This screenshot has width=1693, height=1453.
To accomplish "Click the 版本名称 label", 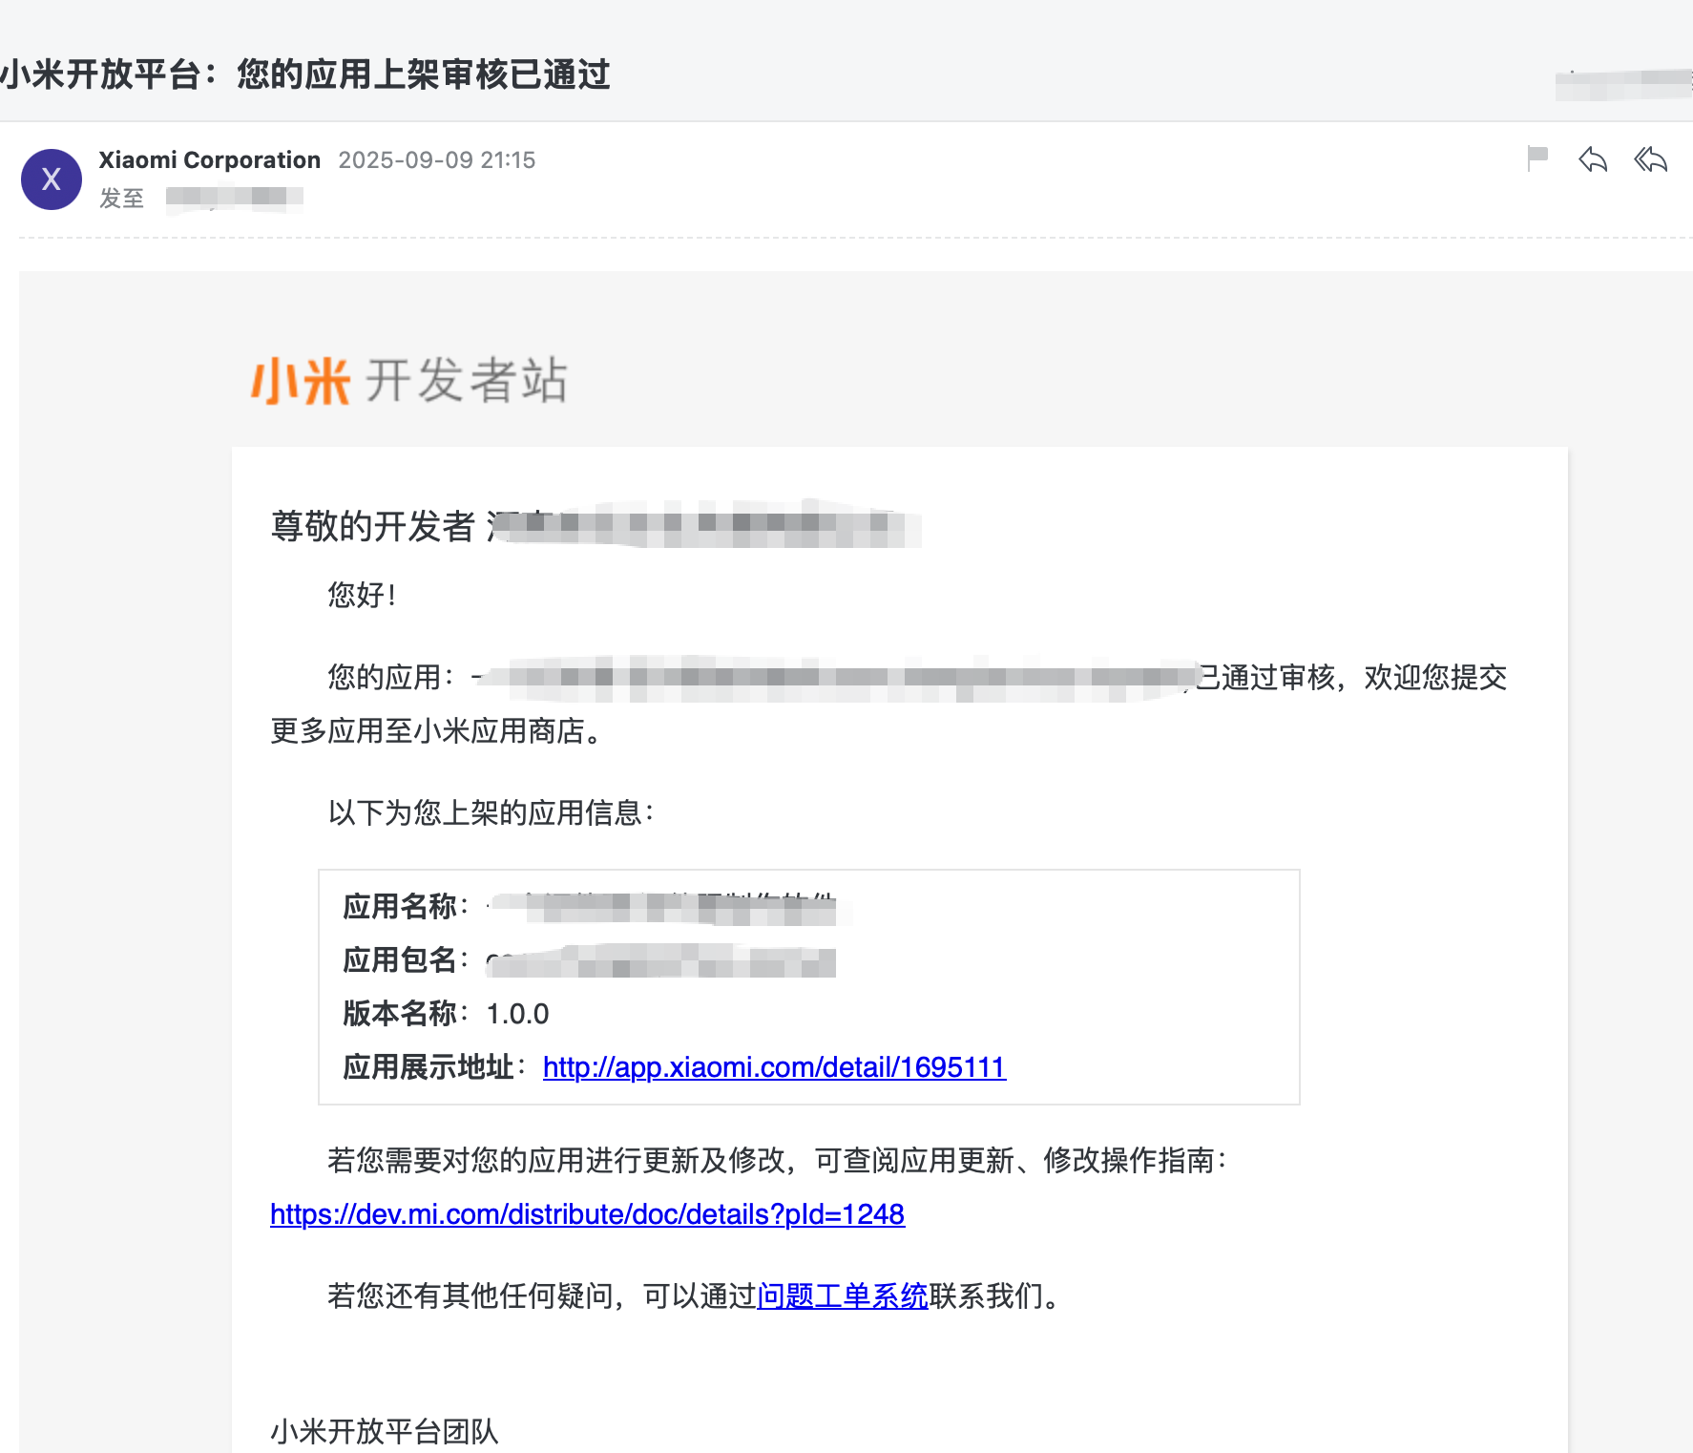I will [400, 1013].
